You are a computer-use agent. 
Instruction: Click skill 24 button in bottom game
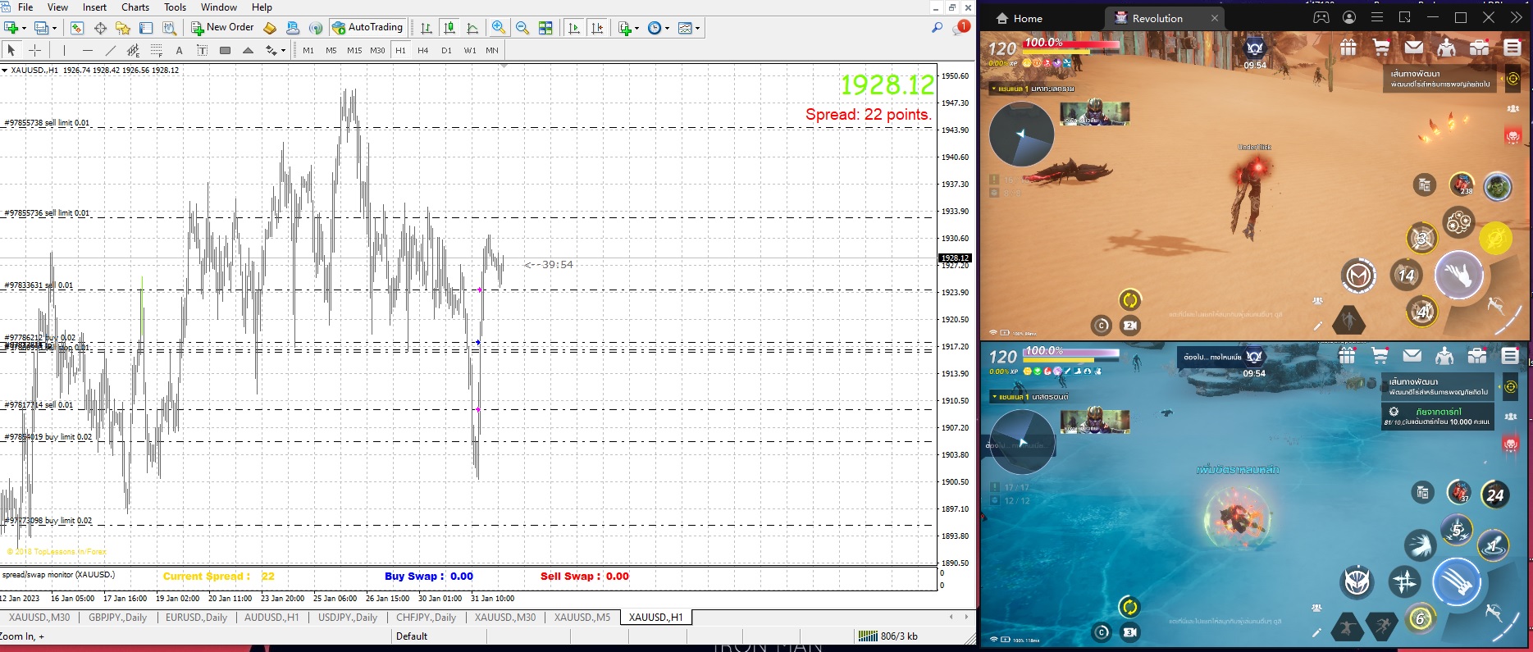(x=1494, y=495)
